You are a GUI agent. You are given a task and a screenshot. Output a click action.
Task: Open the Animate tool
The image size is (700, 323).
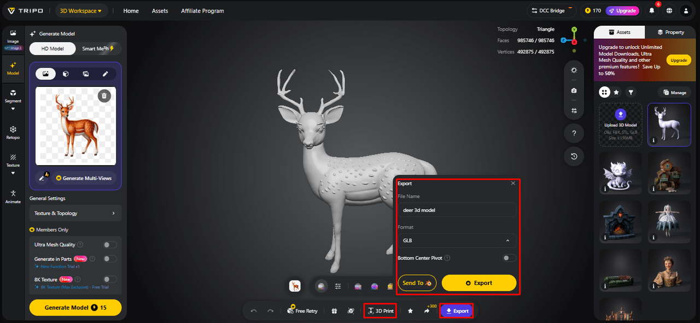point(13,196)
